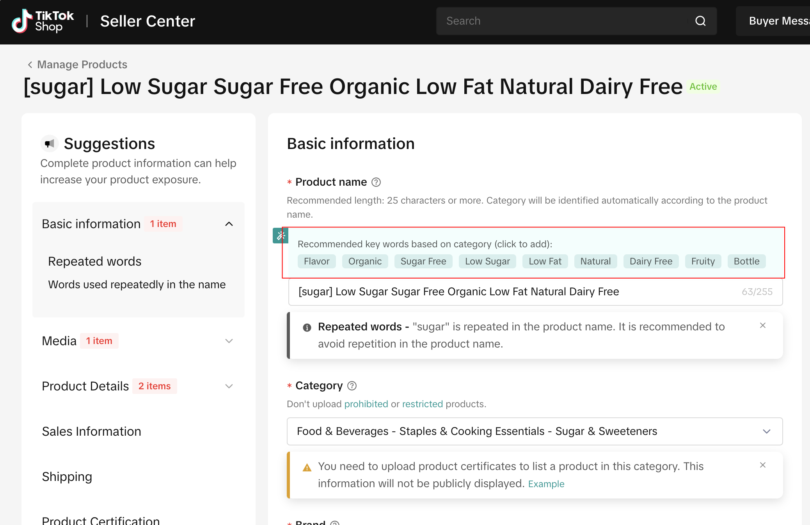810x525 pixels.
Task: Click the Category help icon
Action: tap(352, 386)
